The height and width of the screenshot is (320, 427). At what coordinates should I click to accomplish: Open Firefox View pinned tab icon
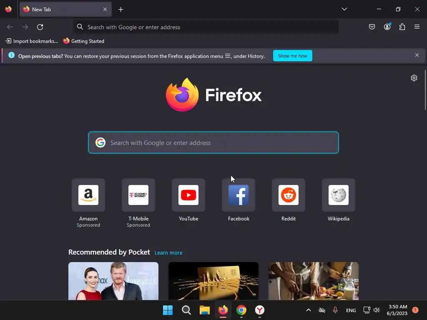[x=8, y=9]
